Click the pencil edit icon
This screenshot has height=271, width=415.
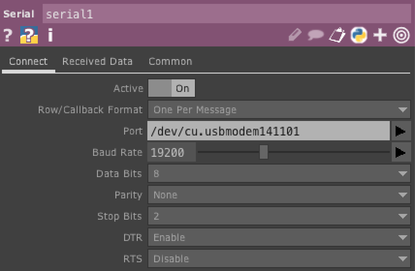point(294,35)
